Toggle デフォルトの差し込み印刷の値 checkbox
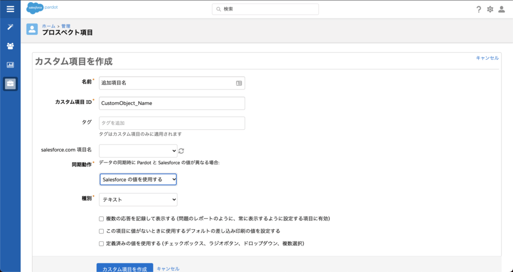This screenshot has width=513, height=272. tap(102, 231)
